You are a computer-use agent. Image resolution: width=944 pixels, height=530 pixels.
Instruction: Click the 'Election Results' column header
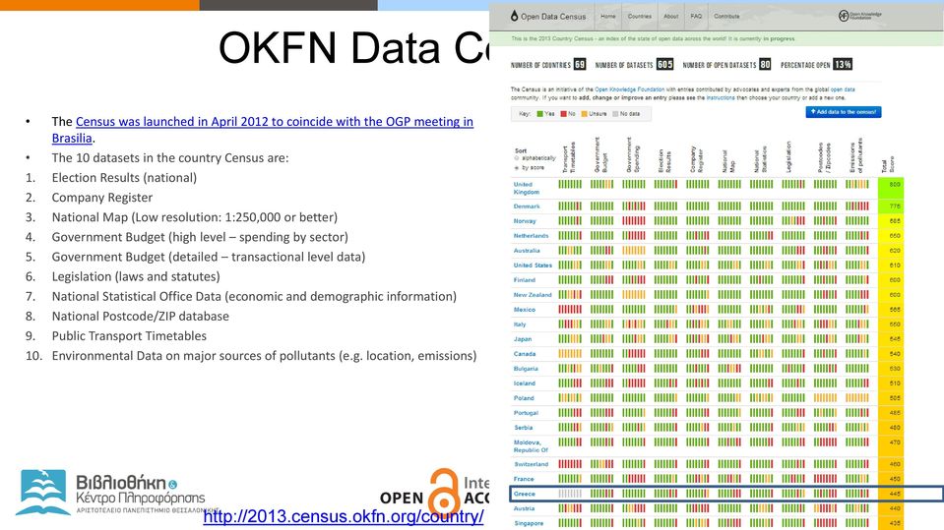[x=664, y=161]
